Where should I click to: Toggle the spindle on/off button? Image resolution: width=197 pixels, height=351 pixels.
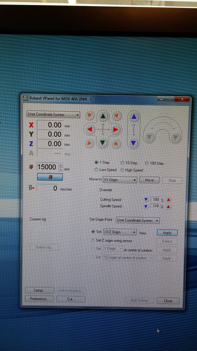(50, 177)
